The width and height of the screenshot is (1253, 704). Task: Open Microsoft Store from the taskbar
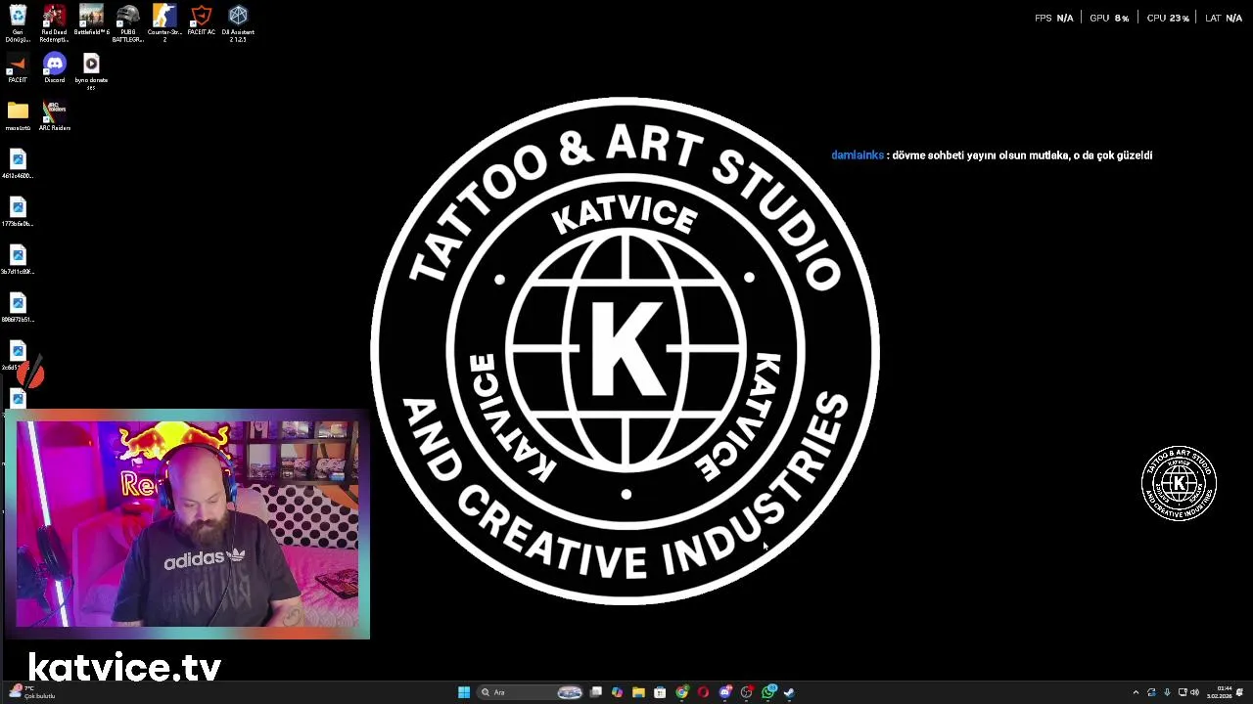point(660,692)
